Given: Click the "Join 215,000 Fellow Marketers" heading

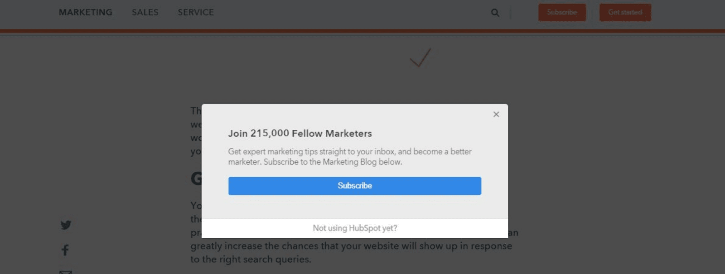Looking at the screenshot, I should 300,133.
